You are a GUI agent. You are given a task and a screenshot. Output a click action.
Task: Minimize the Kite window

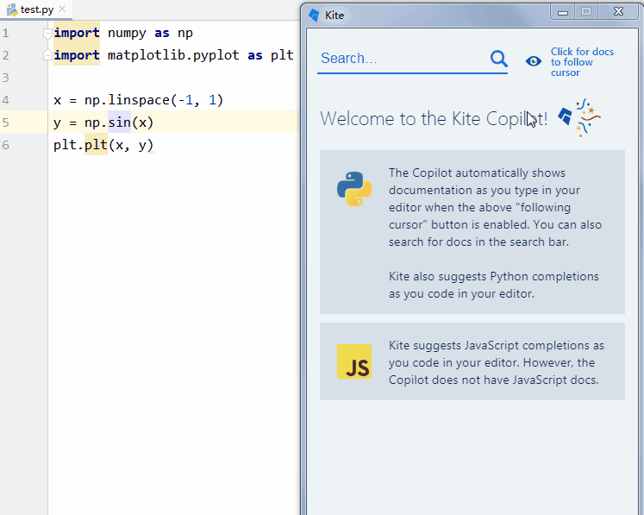tap(563, 12)
